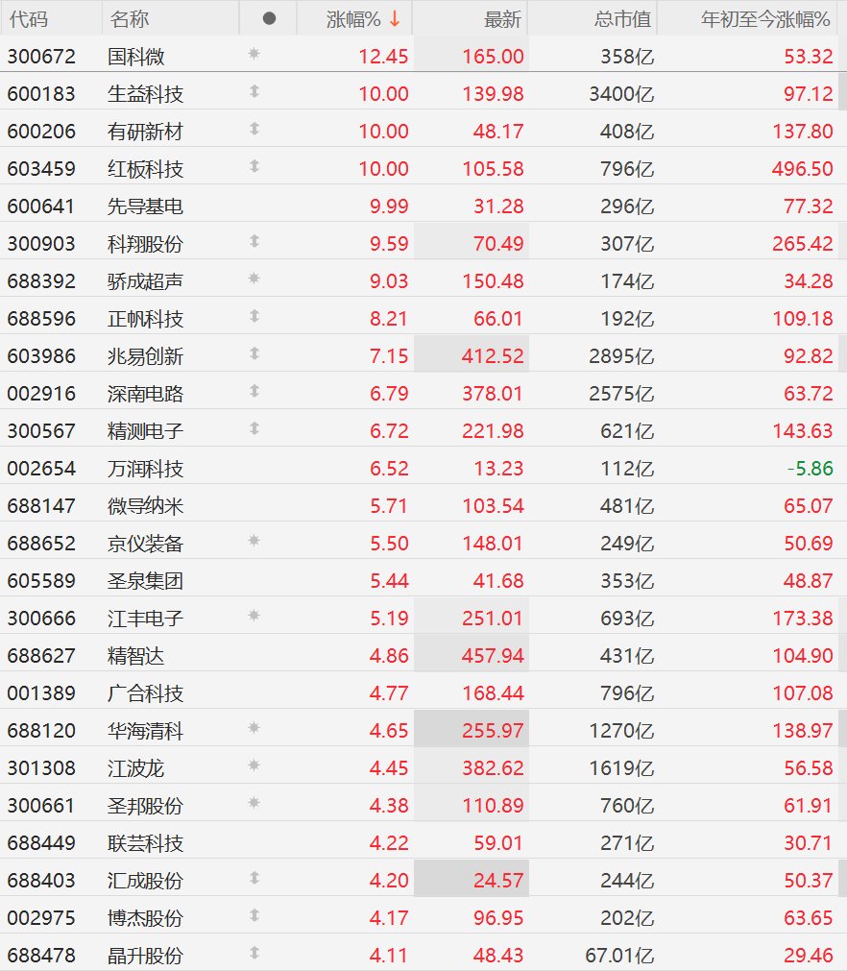847x971 pixels.
Task: Click the marker icon in the 汇成股份 row
Action: [254, 878]
